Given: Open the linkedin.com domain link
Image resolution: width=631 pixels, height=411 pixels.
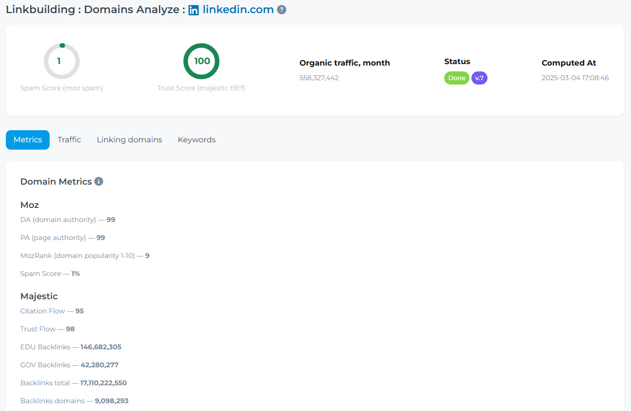Looking at the screenshot, I should (238, 9).
